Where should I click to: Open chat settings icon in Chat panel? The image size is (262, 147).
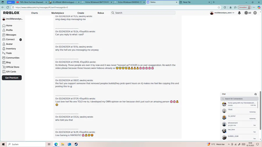(256, 94)
